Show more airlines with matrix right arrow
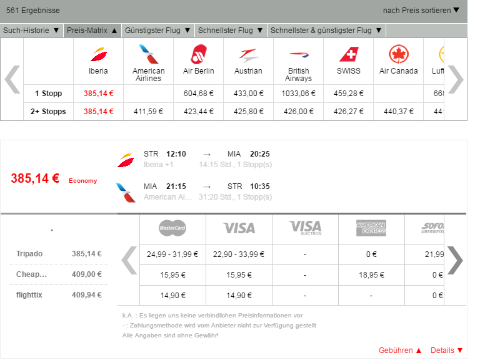The height and width of the screenshot is (363, 485). pos(456,79)
